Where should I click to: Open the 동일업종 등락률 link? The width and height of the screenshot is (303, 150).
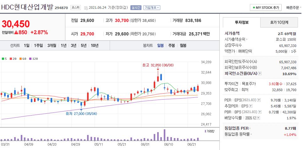[239, 134]
